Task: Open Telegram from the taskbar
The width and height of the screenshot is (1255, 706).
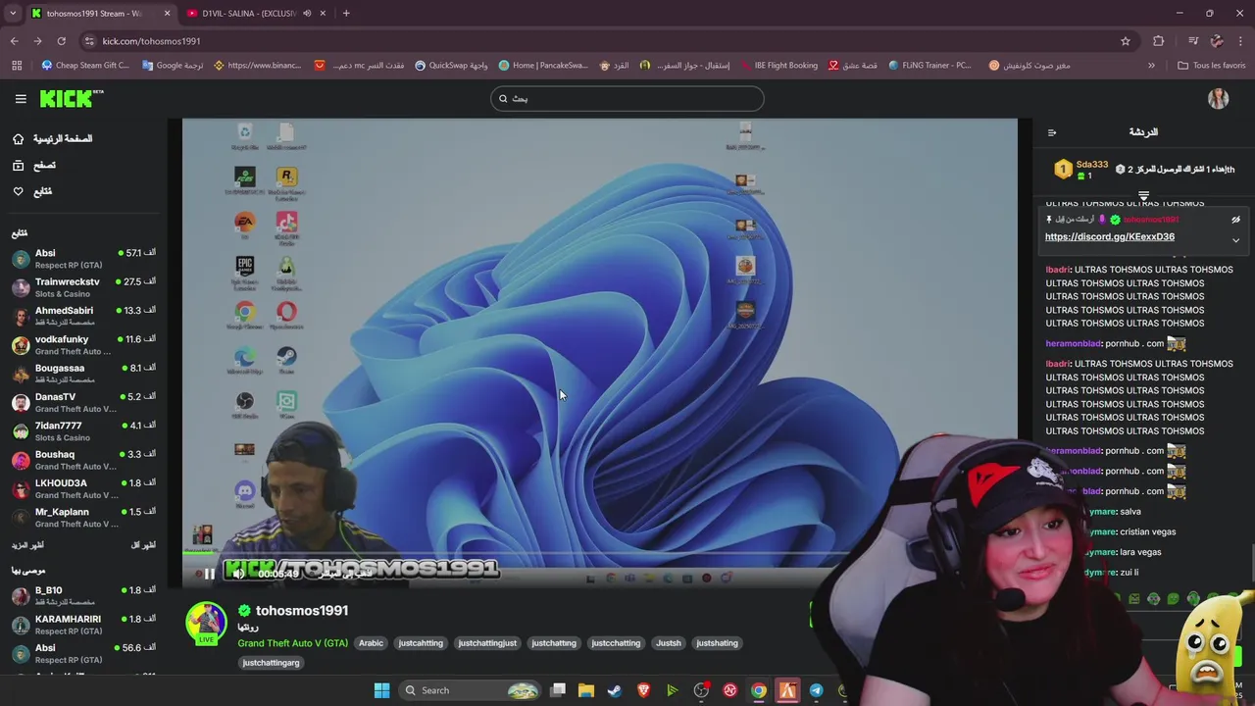Action: 816,690
